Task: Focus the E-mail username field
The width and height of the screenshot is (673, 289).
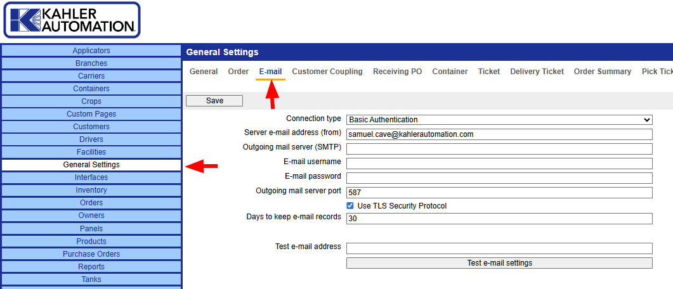Action: point(499,164)
